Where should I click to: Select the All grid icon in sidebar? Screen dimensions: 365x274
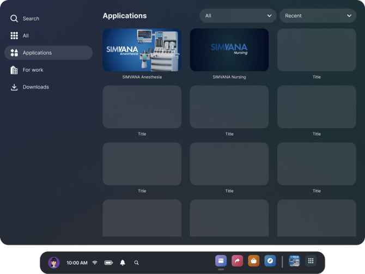point(14,35)
